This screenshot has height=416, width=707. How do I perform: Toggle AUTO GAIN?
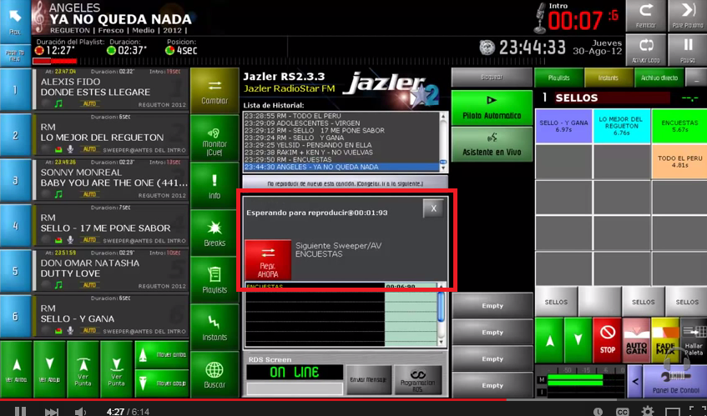636,340
